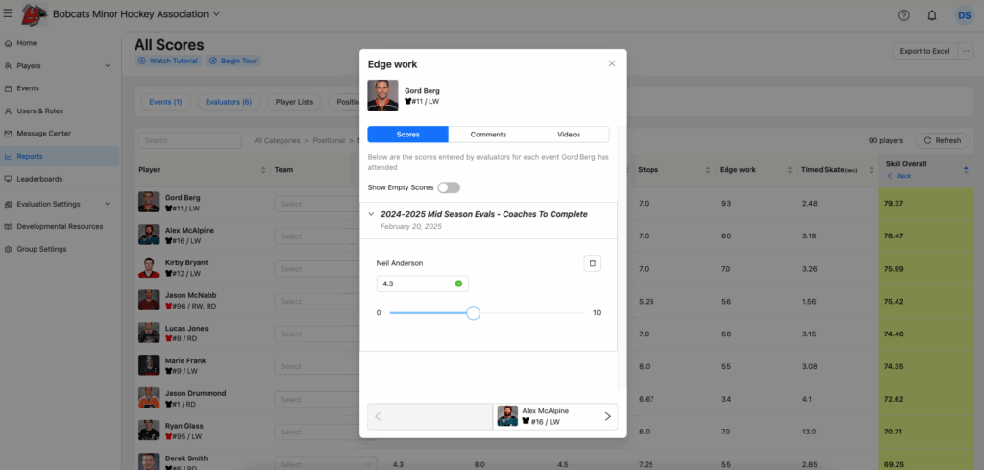Click the DS user avatar
Viewport: 984px width, 470px height.
pyautogui.click(x=963, y=15)
